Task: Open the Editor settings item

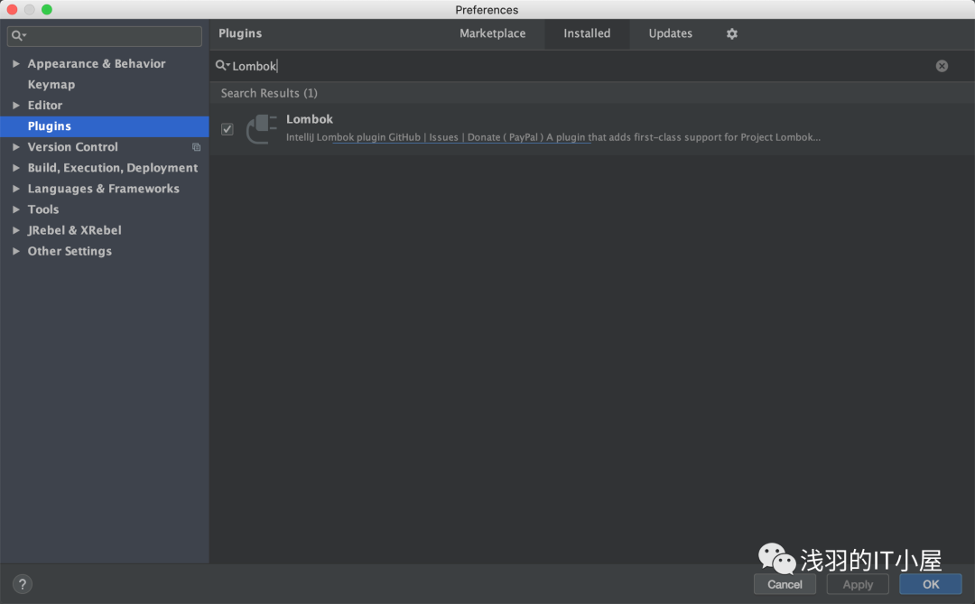Action: 45,105
